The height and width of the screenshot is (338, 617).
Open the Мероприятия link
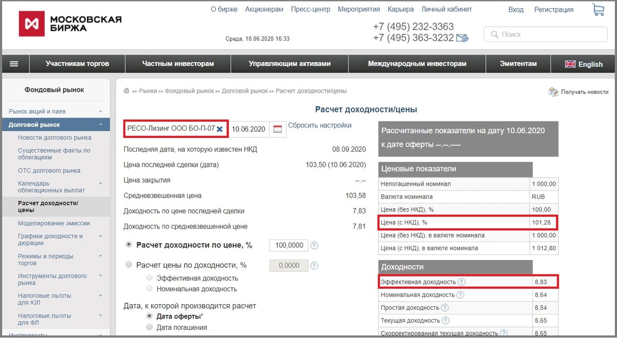[x=359, y=9]
